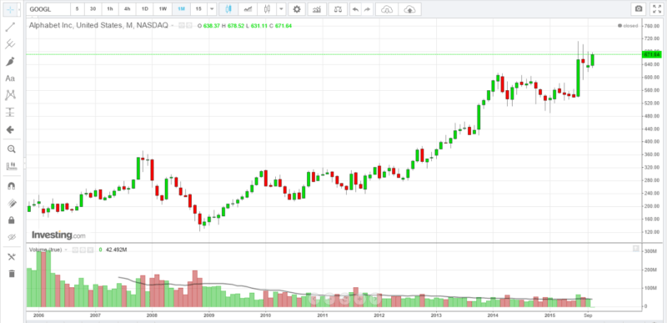The image size is (667, 323).
Task: Toggle stay in drawing mode pencil
Action: pos(12,203)
